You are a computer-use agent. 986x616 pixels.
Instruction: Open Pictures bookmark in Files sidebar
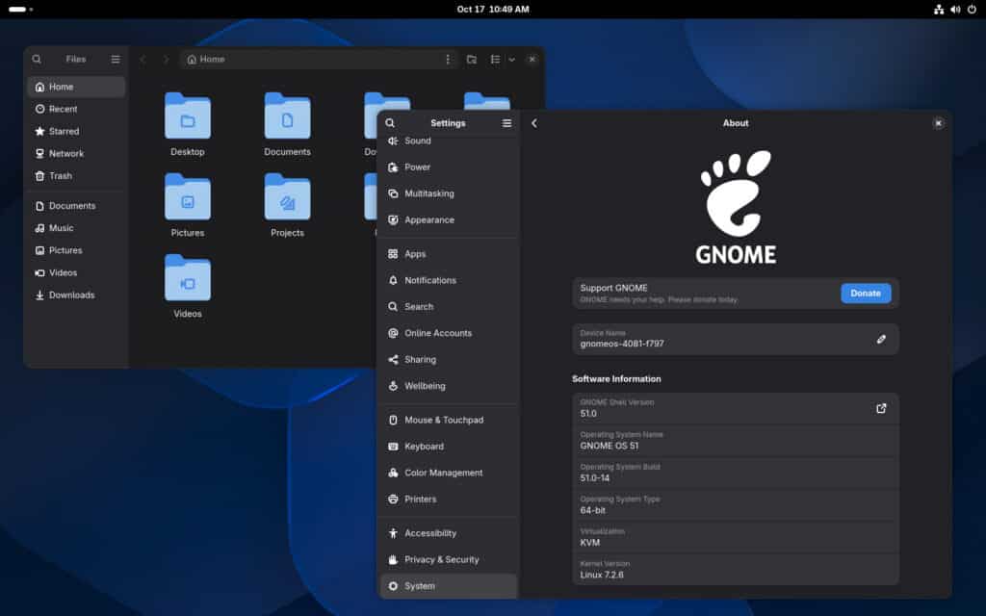click(76, 250)
